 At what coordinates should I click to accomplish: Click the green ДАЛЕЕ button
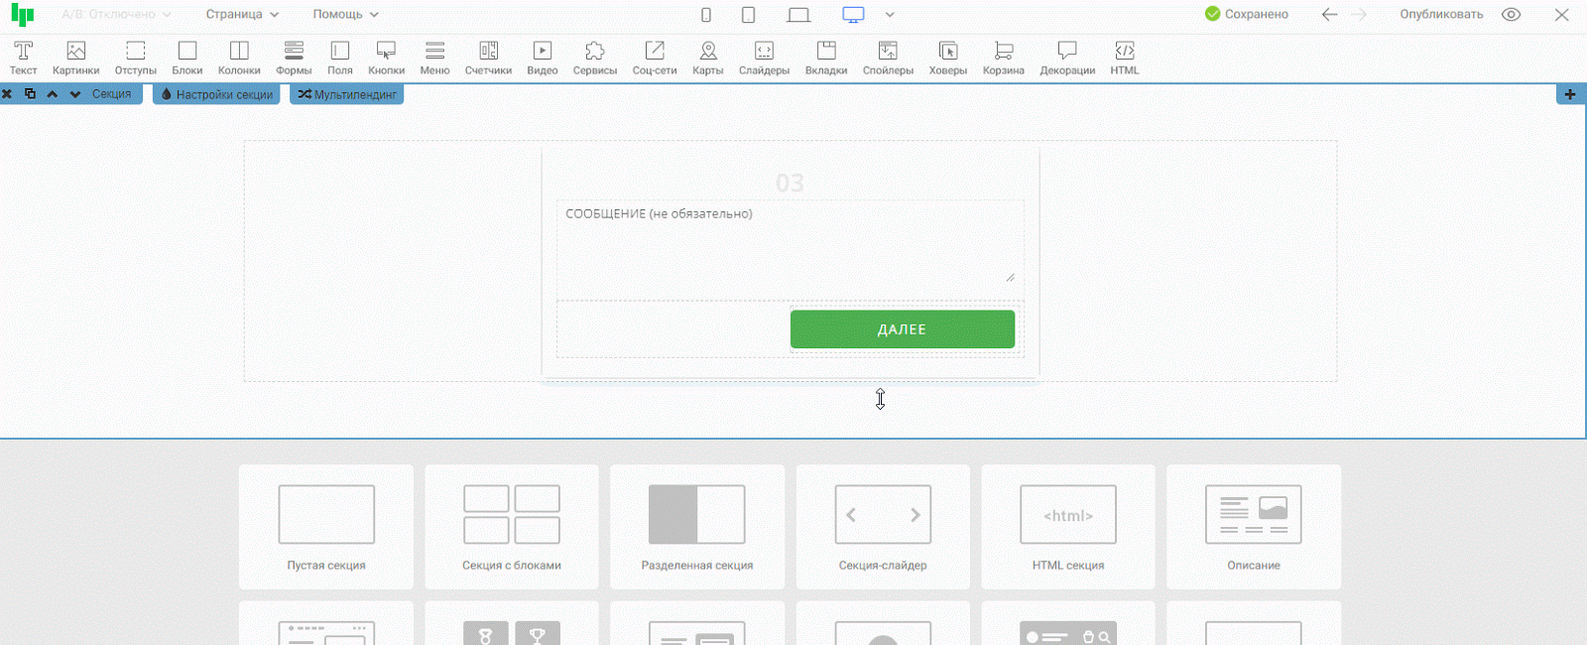click(902, 329)
